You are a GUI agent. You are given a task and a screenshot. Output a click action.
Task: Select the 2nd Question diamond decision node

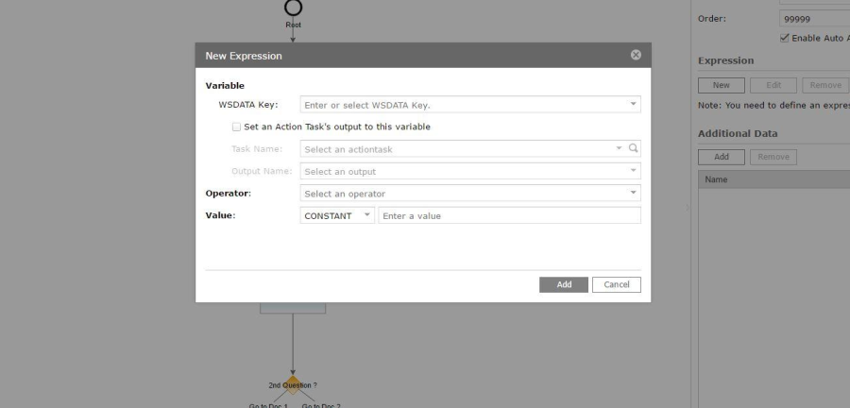(x=293, y=383)
